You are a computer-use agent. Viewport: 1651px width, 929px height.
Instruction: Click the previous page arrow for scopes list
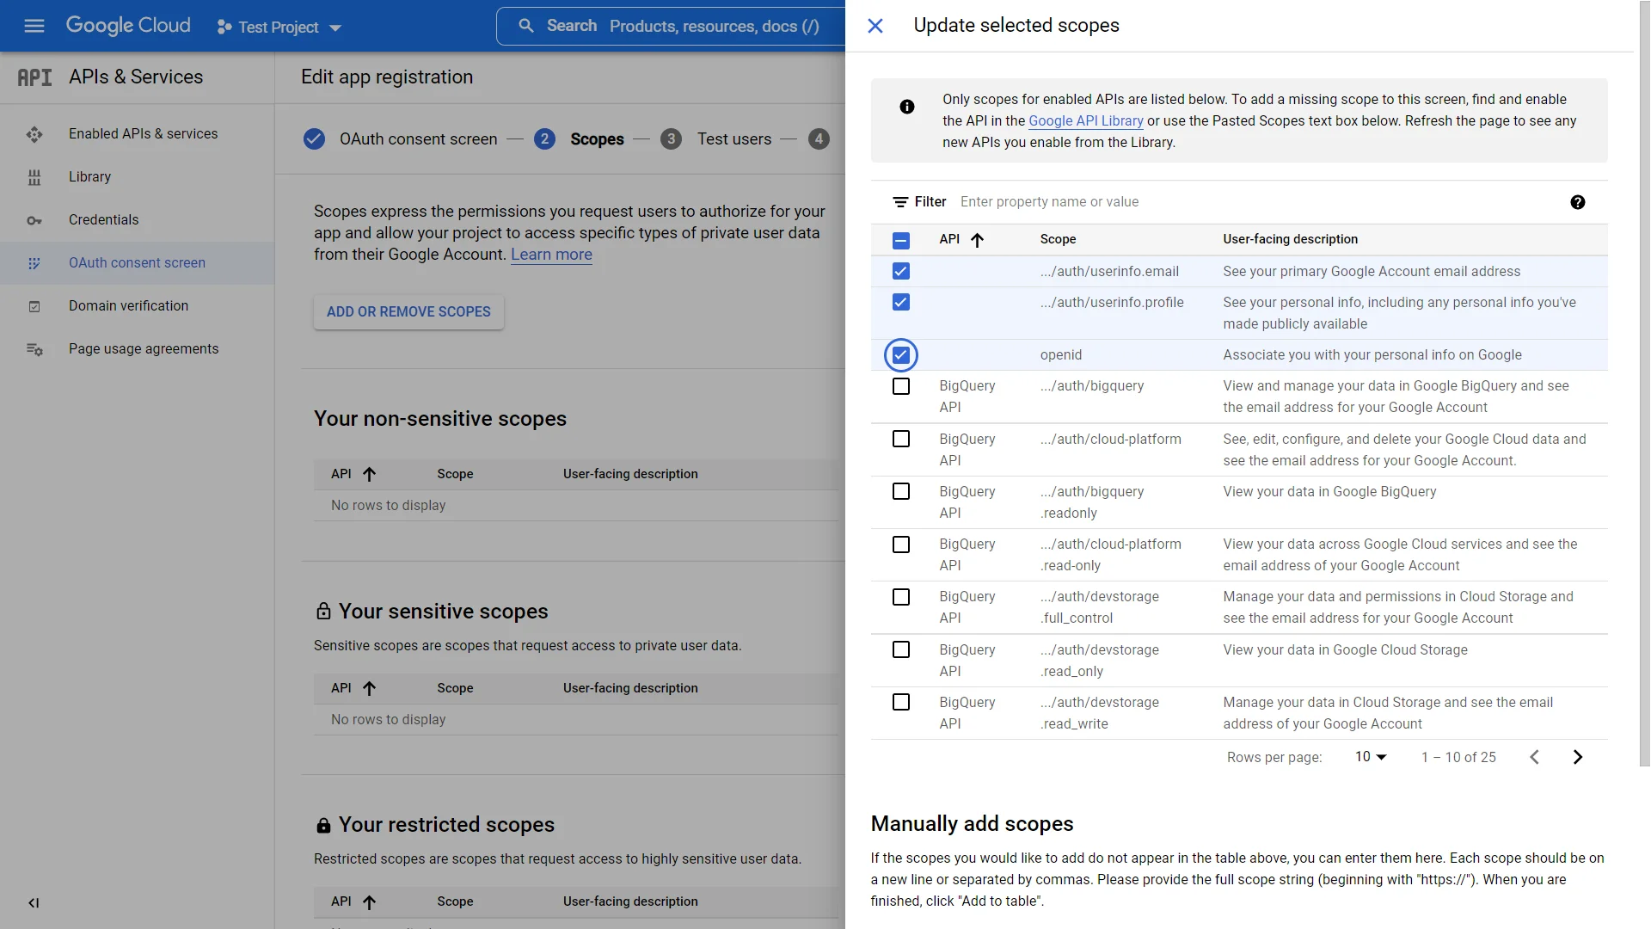[1534, 757]
